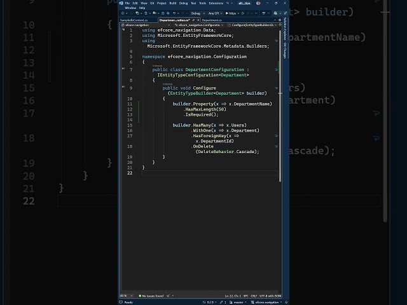Open the Debug configuration dropdown

[x=198, y=13]
